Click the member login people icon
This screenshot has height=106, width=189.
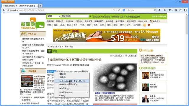coord(151,21)
